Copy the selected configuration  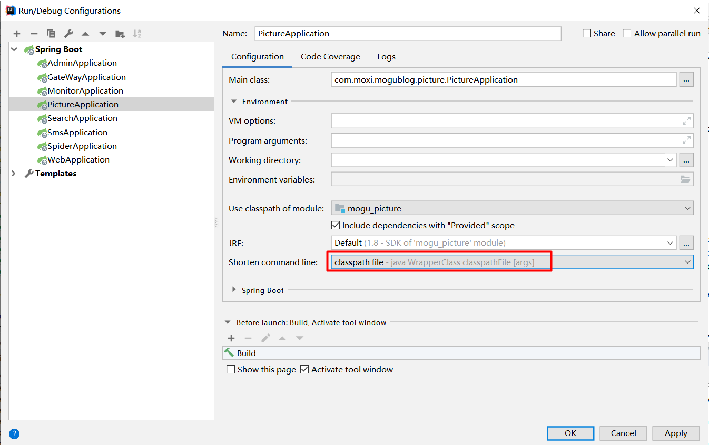(x=51, y=34)
